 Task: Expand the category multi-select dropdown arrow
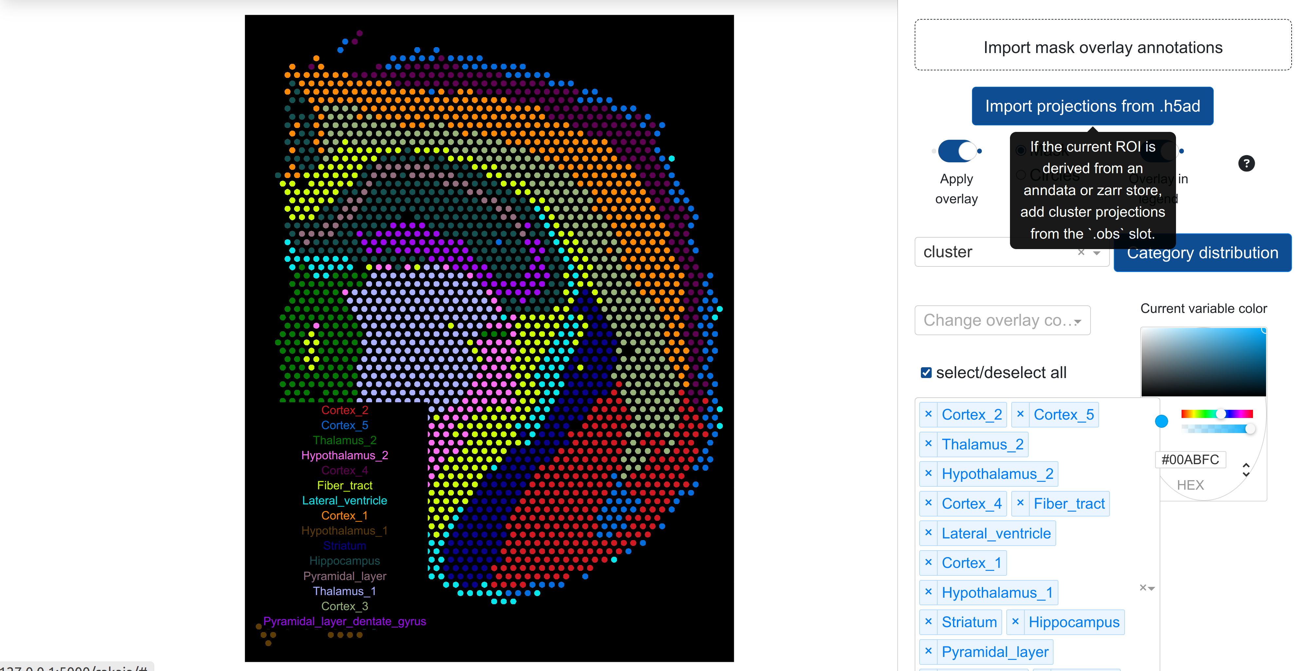pos(1152,588)
